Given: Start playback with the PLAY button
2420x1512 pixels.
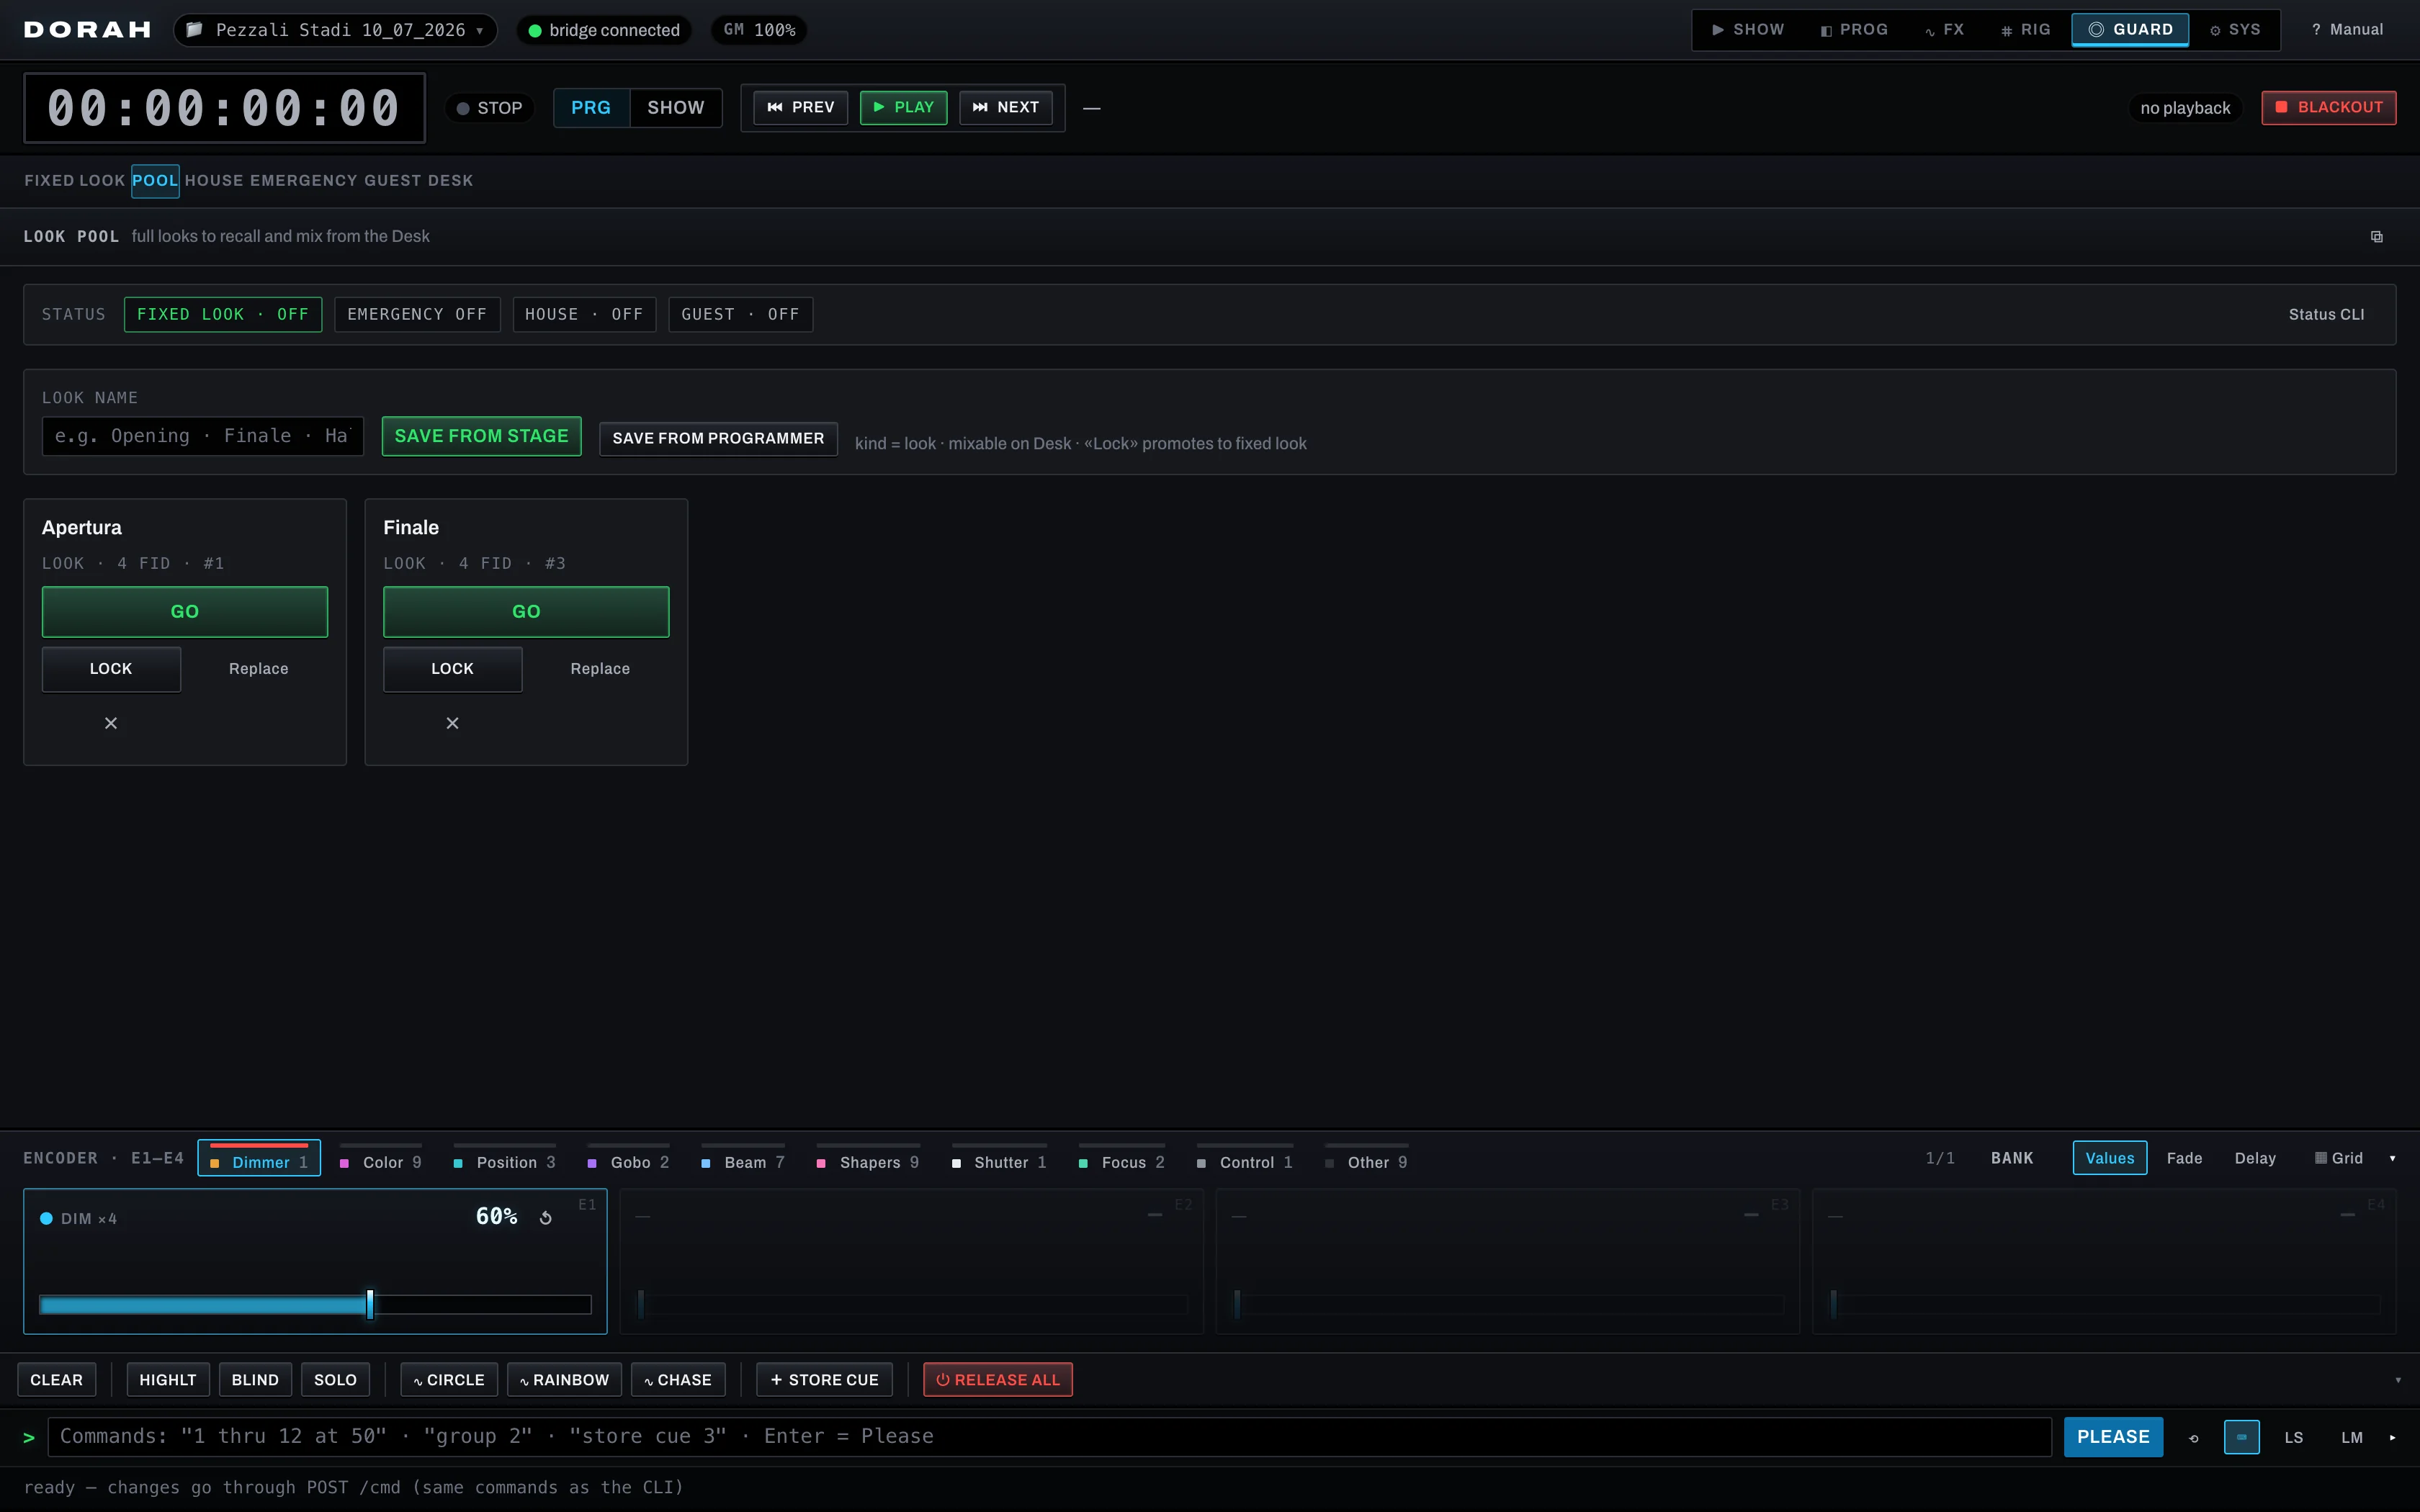Looking at the screenshot, I should 903,107.
